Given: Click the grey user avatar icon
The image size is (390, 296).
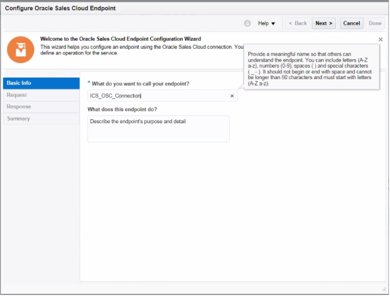Looking at the screenshot, I should (x=247, y=23).
